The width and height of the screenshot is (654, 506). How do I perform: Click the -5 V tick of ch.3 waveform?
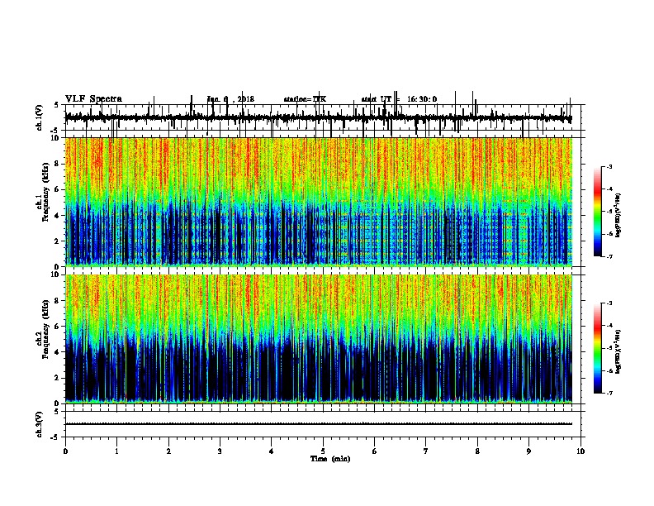[55, 437]
